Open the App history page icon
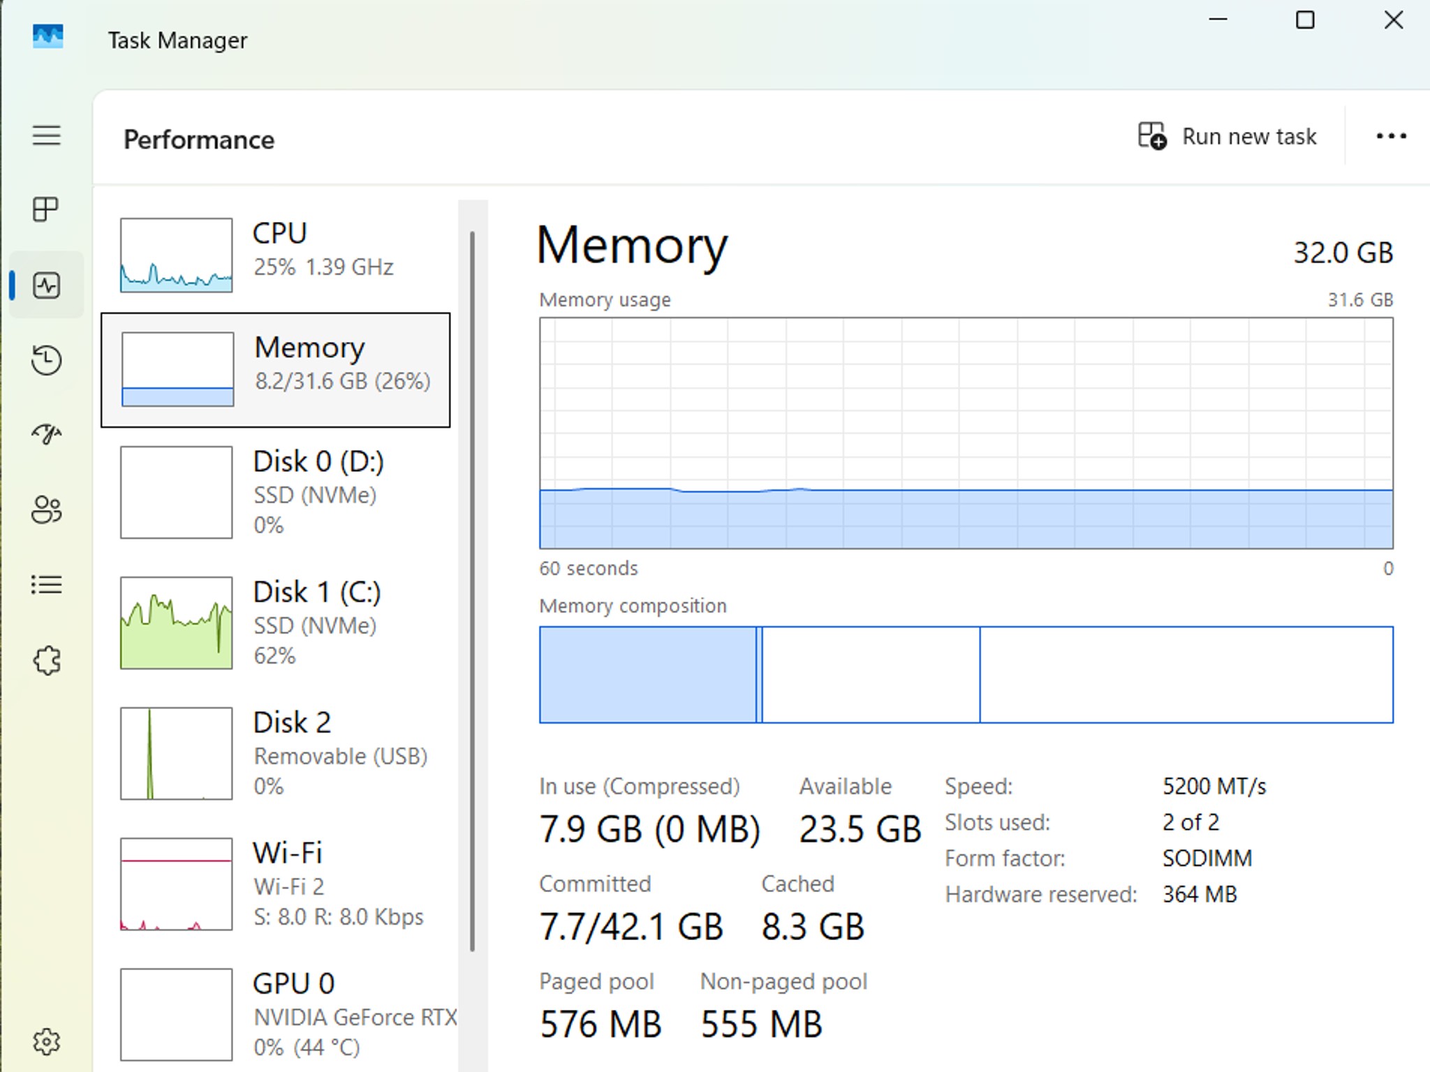Viewport: 1430px width, 1072px height. [x=47, y=360]
